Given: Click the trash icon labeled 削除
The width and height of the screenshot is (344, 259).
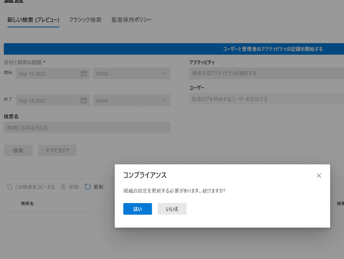Looking at the screenshot, I should (63, 187).
